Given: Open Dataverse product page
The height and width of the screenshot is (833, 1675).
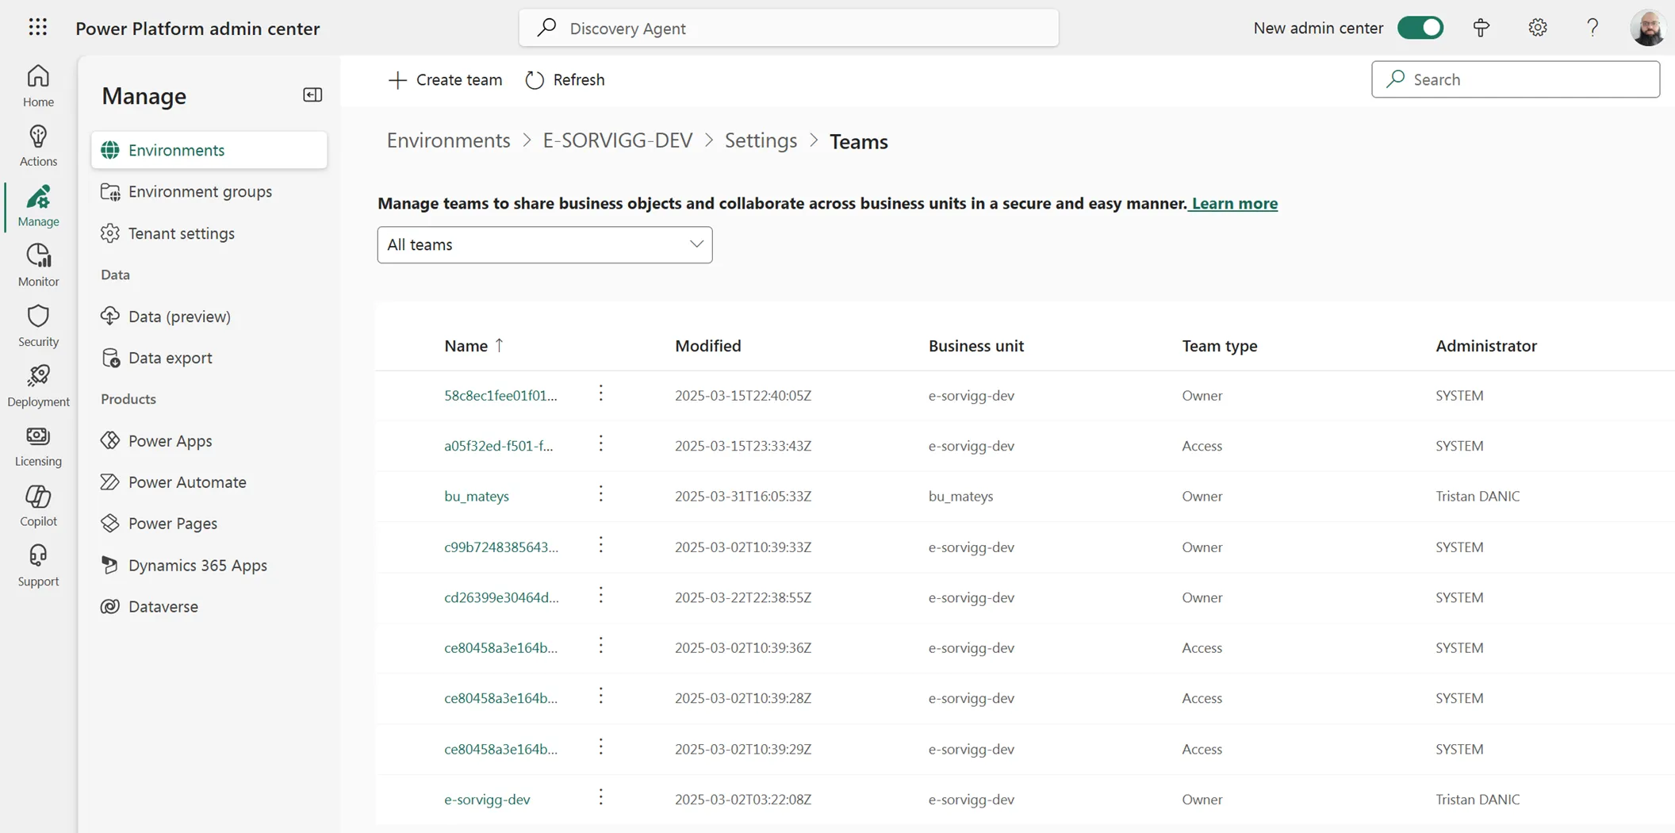Looking at the screenshot, I should (x=209, y=606).
